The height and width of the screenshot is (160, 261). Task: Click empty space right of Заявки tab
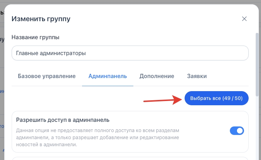click(x=230, y=76)
